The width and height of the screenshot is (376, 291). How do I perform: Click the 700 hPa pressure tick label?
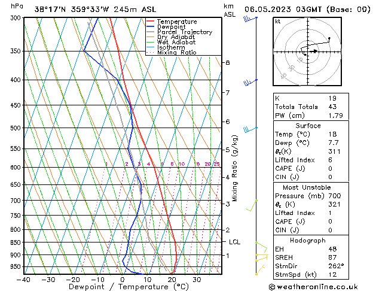tap(17, 201)
